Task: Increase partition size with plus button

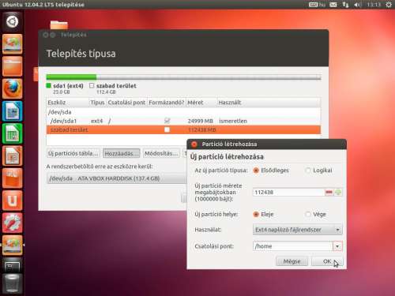Action: click(338, 193)
